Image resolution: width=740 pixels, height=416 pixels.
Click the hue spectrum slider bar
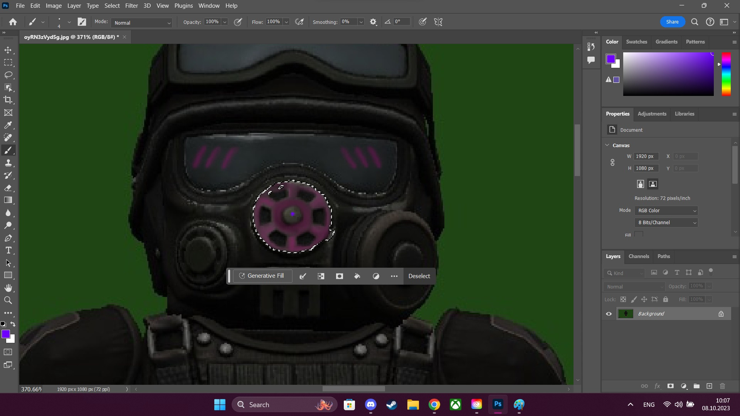pyautogui.click(x=726, y=74)
